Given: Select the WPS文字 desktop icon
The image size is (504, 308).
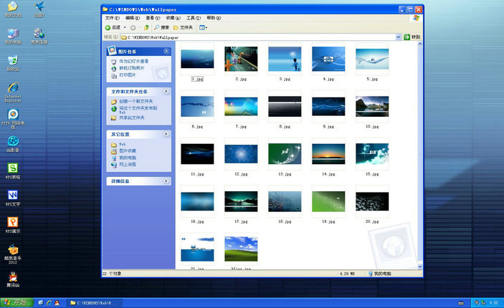Looking at the screenshot, I should [13, 196].
